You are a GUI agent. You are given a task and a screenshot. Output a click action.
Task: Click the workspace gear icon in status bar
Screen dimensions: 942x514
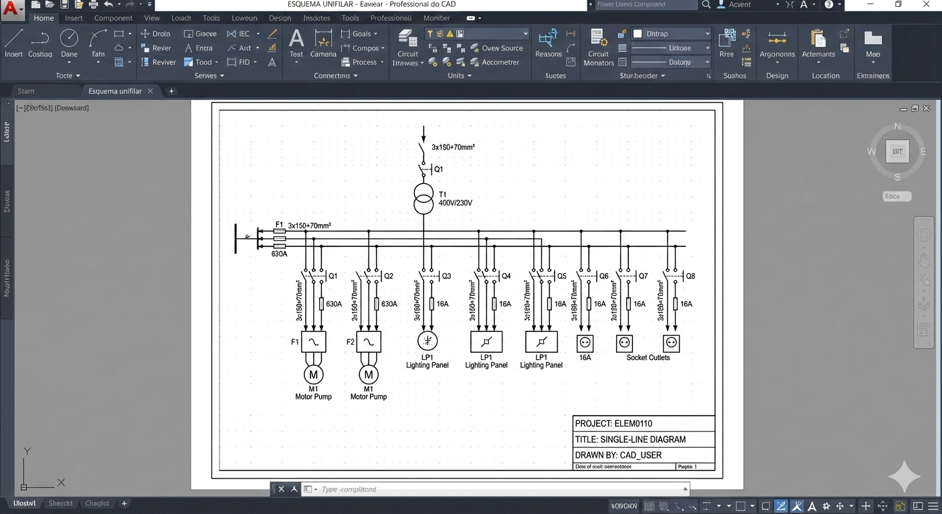827,506
